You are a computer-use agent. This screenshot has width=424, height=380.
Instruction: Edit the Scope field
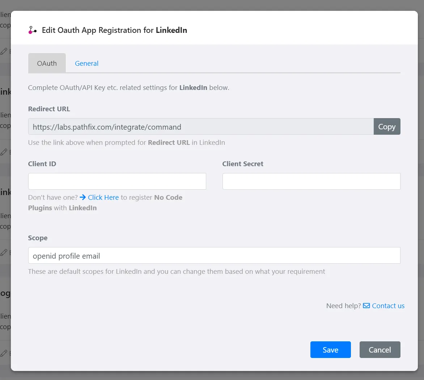coord(214,255)
